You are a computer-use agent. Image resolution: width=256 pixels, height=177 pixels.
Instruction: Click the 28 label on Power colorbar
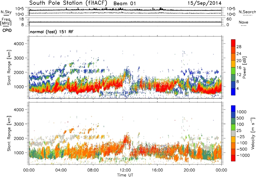point(239,47)
